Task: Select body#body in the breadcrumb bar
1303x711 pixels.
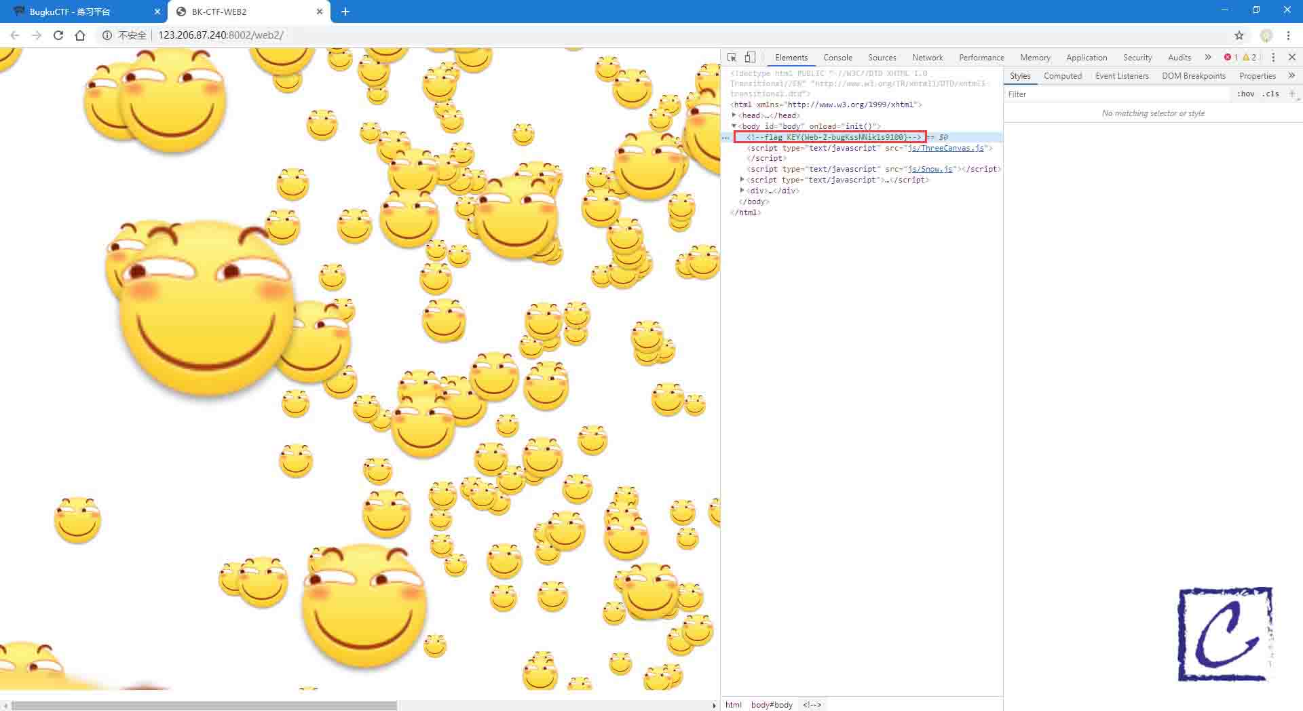Action: pos(772,705)
